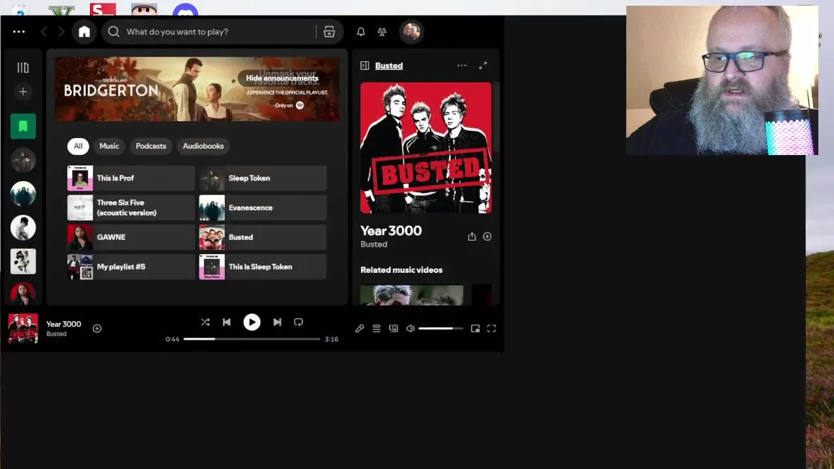834x469 pixels.
Task: Expand Now Playing view to fullscreen
Action: tap(483, 66)
